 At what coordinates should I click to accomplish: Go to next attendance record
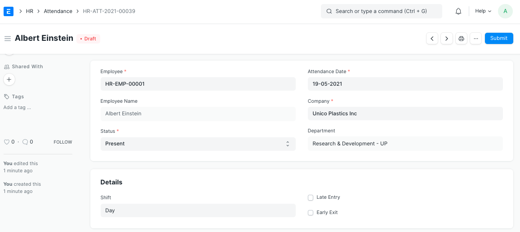[446, 39]
